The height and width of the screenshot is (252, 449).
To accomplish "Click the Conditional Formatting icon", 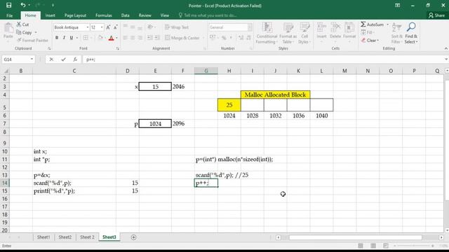I will click(x=267, y=28).
